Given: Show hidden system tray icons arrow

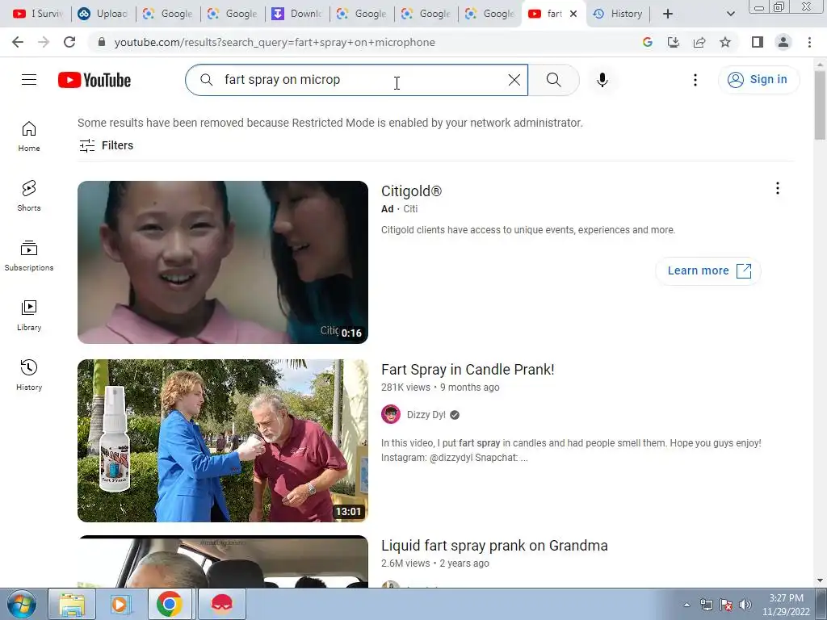Looking at the screenshot, I should (686, 605).
